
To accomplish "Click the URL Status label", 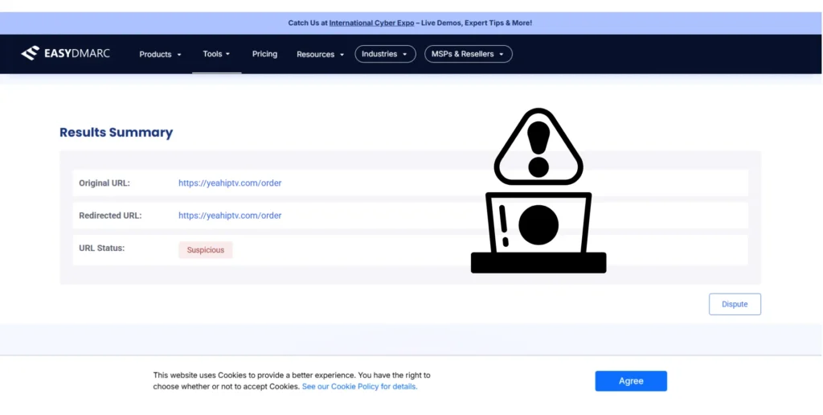I will tap(101, 249).
